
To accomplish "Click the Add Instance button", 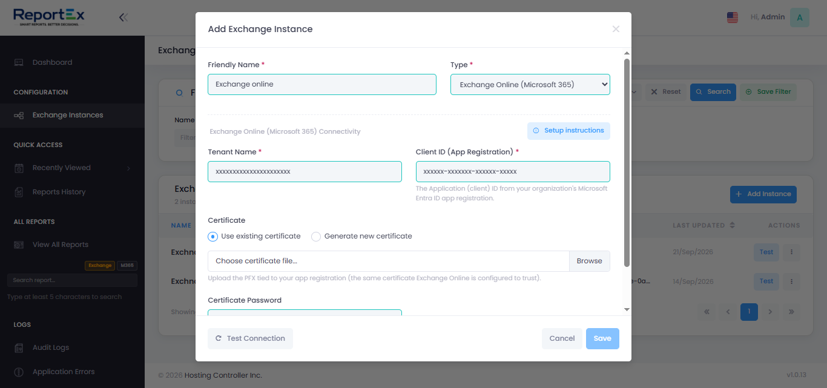I will tap(763, 194).
